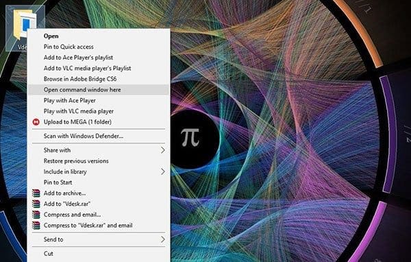Choose Add to archive... entry
411x262 pixels.
click(x=99, y=193)
